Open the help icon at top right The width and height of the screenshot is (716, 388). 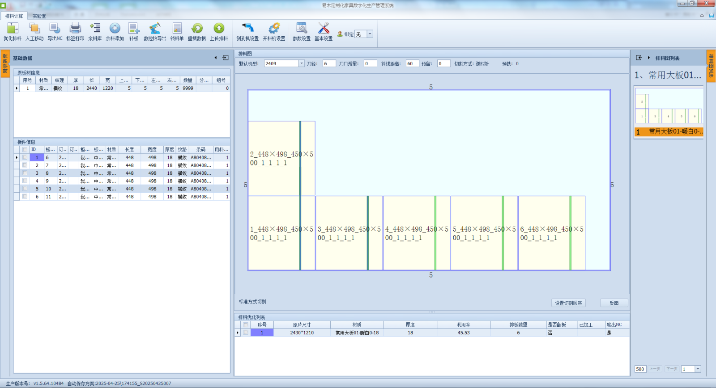pyautogui.click(x=712, y=16)
